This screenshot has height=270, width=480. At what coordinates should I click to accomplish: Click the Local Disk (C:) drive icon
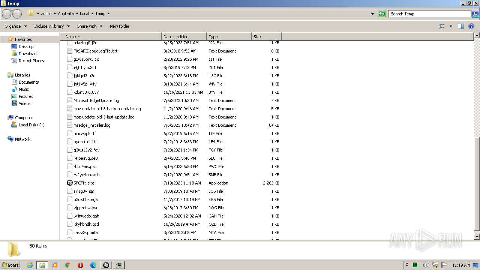click(14, 125)
